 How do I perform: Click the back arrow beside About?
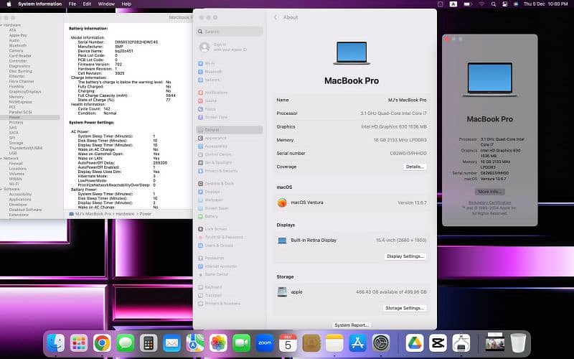pos(276,17)
